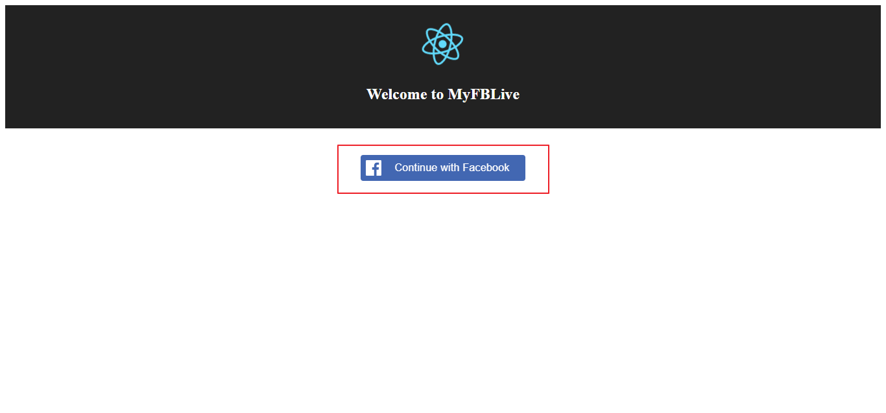
Task: Click the word 'Welcome' in the header
Action: pyautogui.click(x=396, y=94)
